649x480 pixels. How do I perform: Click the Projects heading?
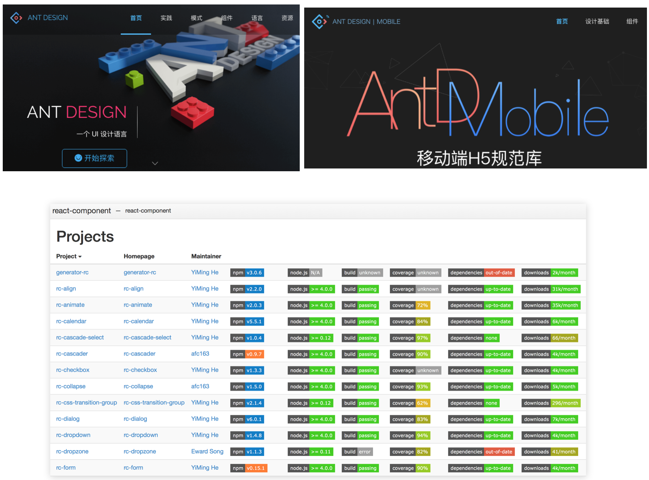click(x=85, y=236)
